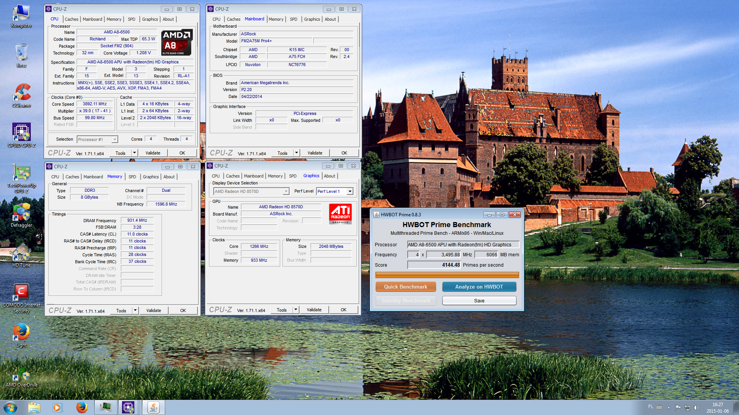Open the media player taskbar icon
This screenshot has height=415, width=739.
[x=57, y=407]
